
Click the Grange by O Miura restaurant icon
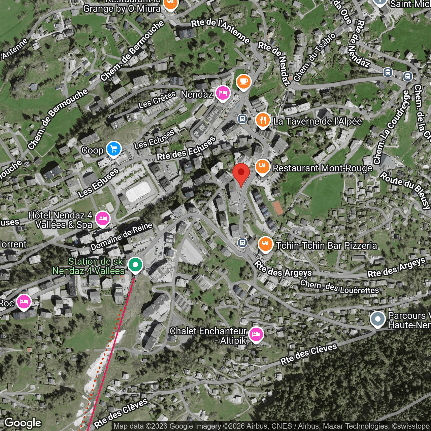click(171, 4)
